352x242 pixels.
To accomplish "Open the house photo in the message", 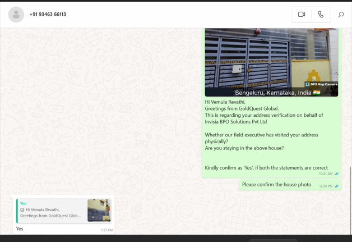I will click(x=271, y=59).
